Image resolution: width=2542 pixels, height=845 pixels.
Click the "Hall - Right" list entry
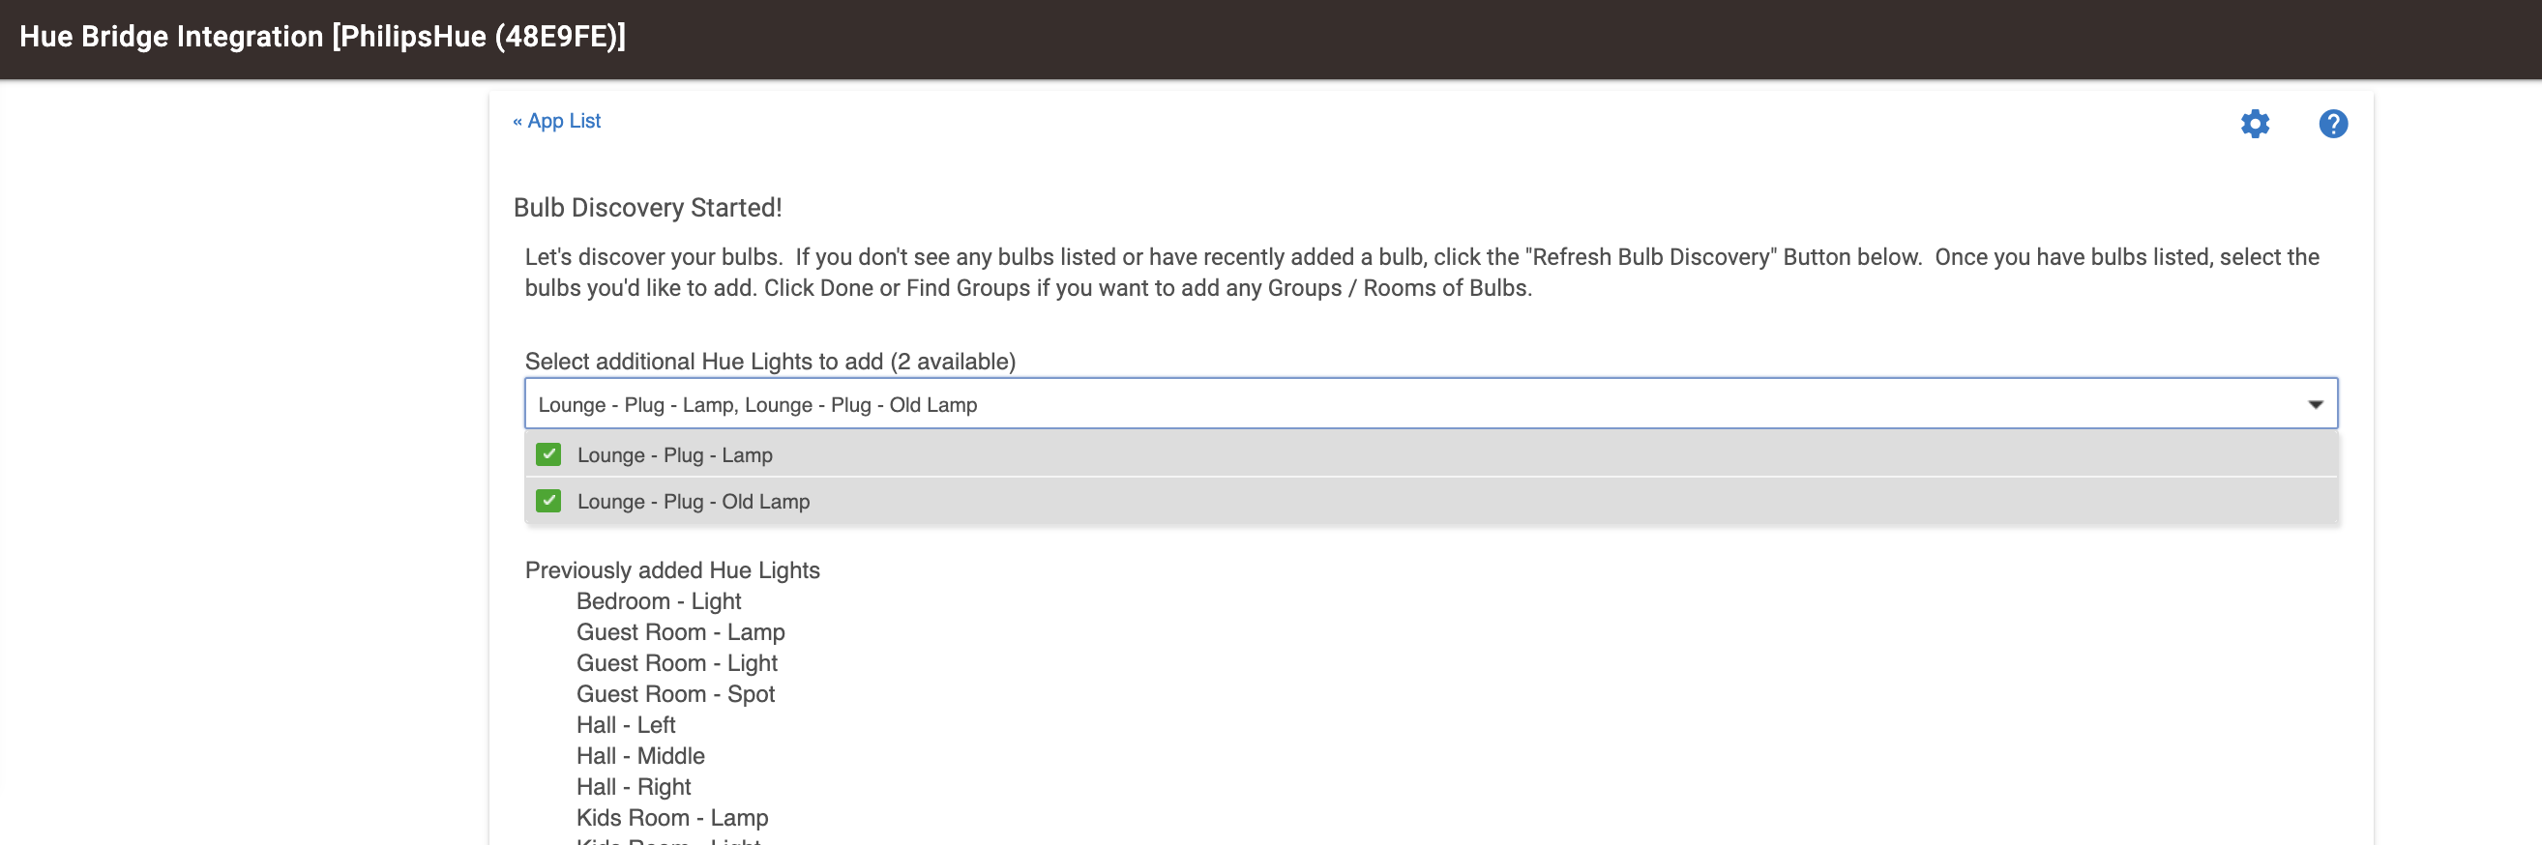pyautogui.click(x=634, y=787)
